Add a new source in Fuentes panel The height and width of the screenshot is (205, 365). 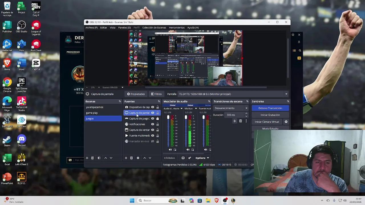click(x=126, y=158)
